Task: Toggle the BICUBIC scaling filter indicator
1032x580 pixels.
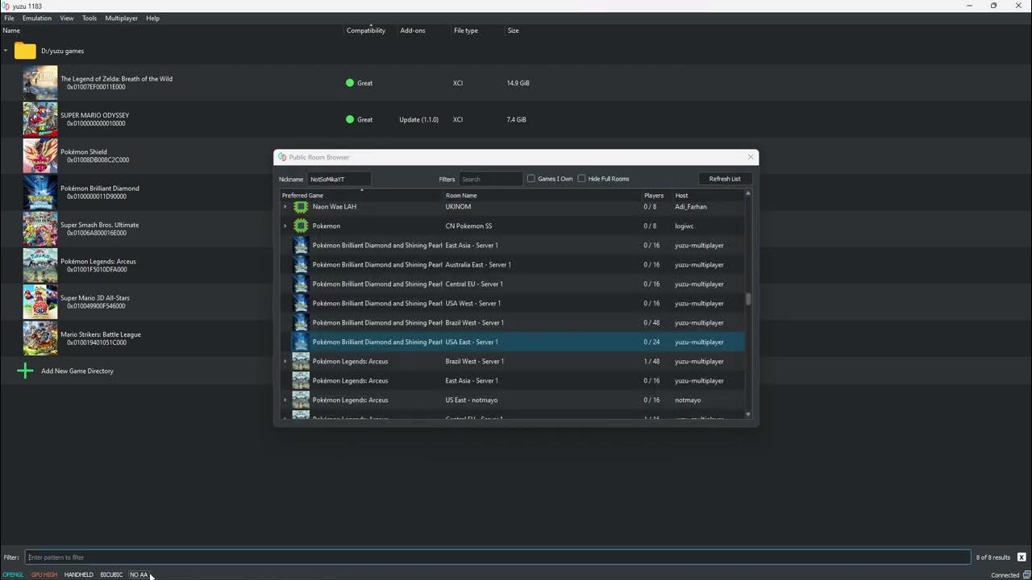Action: pyautogui.click(x=111, y=574)
